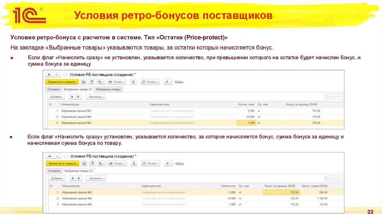
Task: Star the lower window as a favorite
Action: [x=66, y=156]
